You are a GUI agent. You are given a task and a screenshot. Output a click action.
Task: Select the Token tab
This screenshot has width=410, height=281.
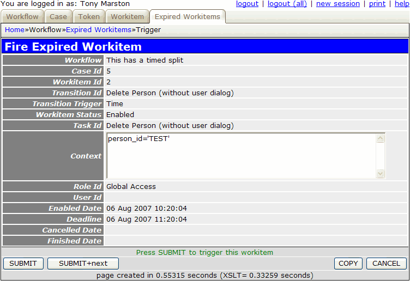[89, 17]
